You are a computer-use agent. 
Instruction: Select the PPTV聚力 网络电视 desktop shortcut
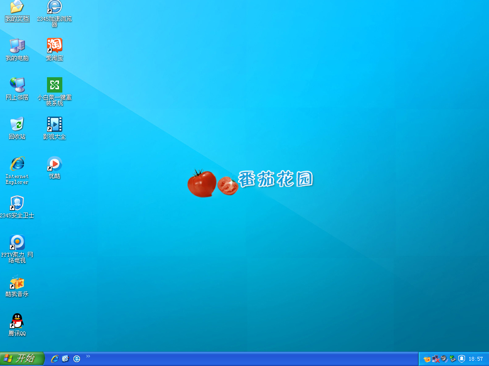(17, 249)
